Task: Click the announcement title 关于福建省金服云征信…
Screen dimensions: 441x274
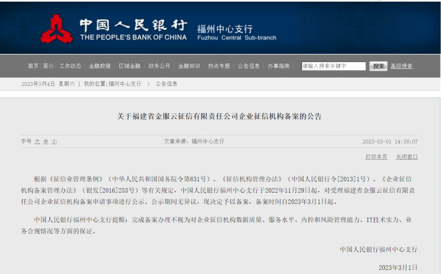Action: pos(219,116)
